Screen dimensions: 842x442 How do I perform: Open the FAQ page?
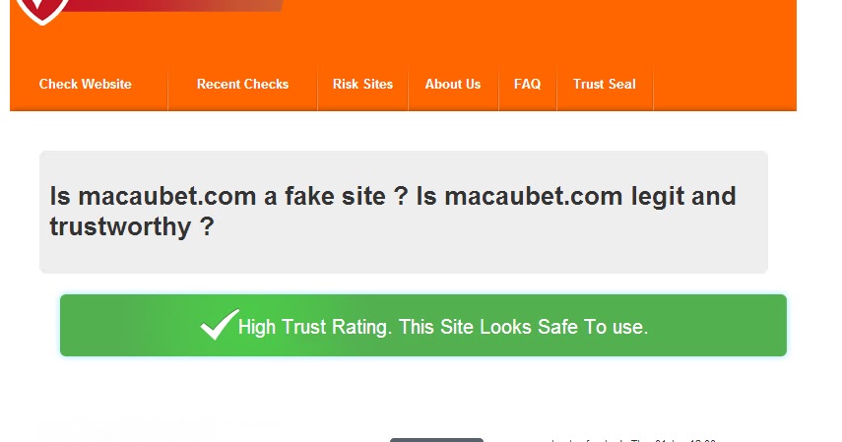coord(527,85)
